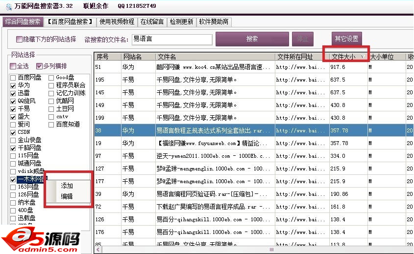This screenshot has width=414, height=254.
Task: Toggle the 全选 checkbox
Action: 13,66
